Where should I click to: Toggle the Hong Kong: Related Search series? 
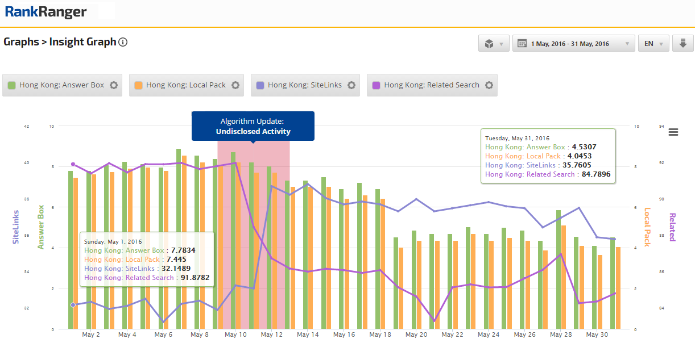tap(431, 85)
